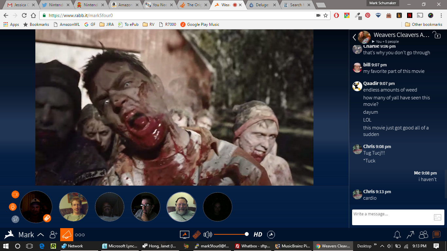This screenshot has width=447, height=251.
Task: Open the Chrome three-dot menu
Action: [441, 15]
